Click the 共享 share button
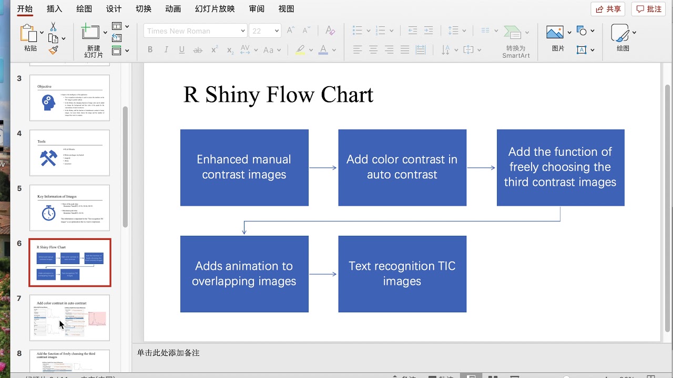Viewport: 673px width, 378px height. click(x=608, y=9)
